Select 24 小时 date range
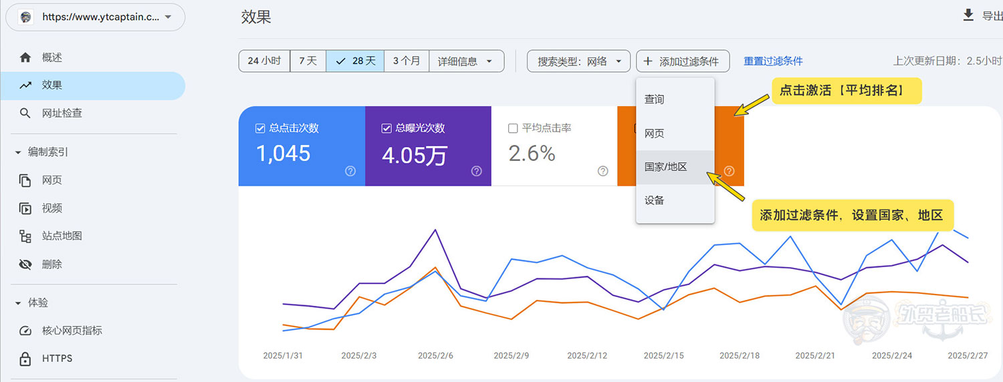The image size is (1003, 382). [x=264, y=61]
